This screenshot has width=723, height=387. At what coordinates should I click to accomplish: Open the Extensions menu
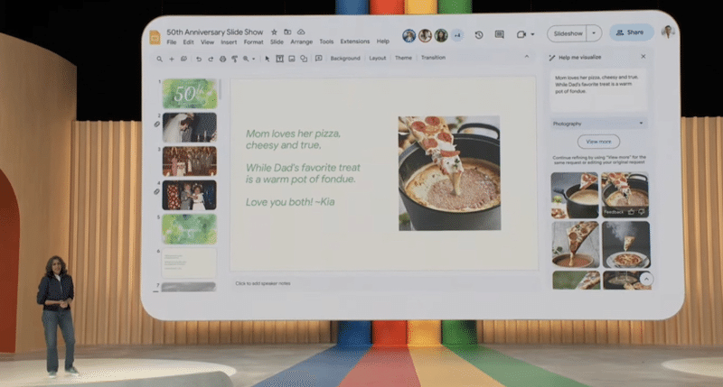click(x=355, y=41)
